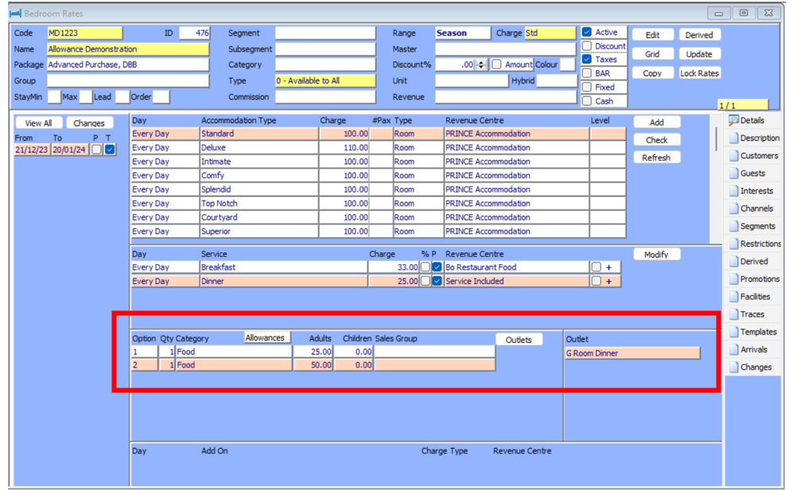Enable the Fixed checkbox
This screenshot has width=793, height=491.
[587, 87]
